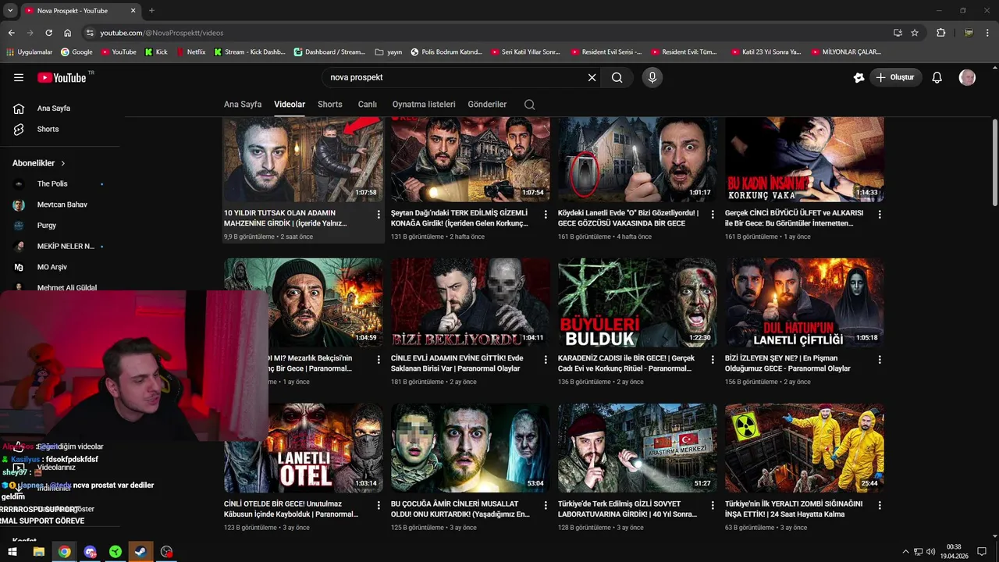Play the Şeytan Dağı konak thumbnail
The width and height of the screenshot is (999, 562).
click(x=471, y=159)
